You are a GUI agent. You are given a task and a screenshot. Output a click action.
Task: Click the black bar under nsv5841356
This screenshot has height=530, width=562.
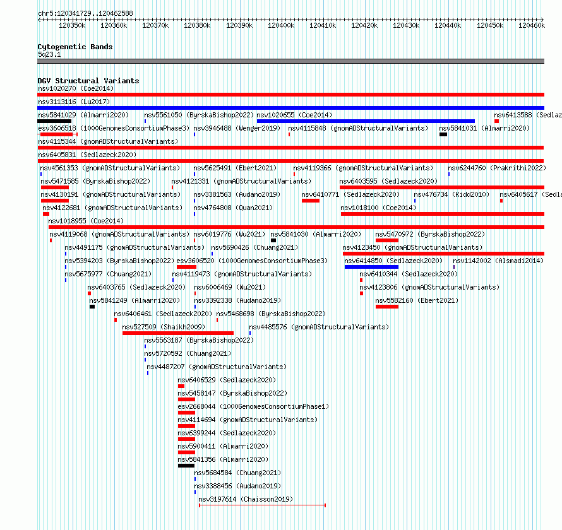coord(186,466)
